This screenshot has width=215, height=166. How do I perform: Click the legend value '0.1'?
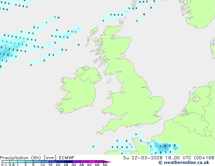pyautogui.click(x=4, y=165)
